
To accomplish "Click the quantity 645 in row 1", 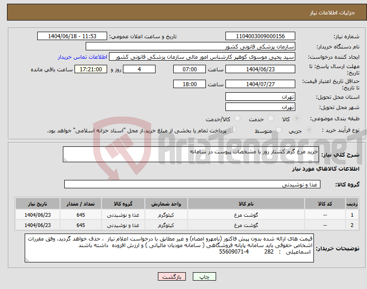I will pos(81,215).
